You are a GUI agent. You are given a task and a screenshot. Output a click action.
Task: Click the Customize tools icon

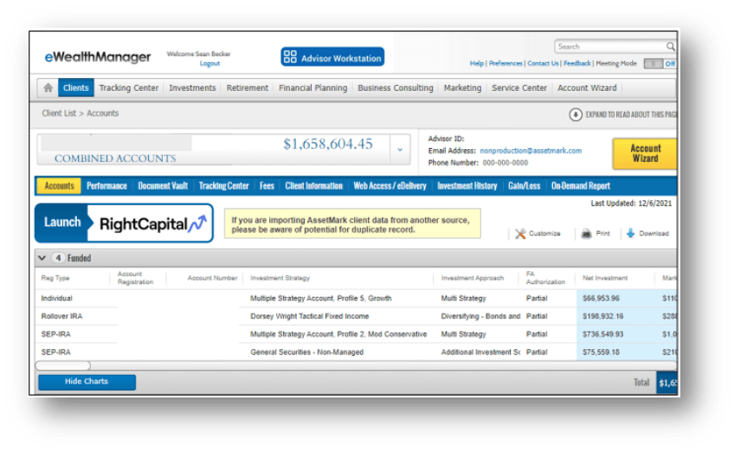coord(520,234)
